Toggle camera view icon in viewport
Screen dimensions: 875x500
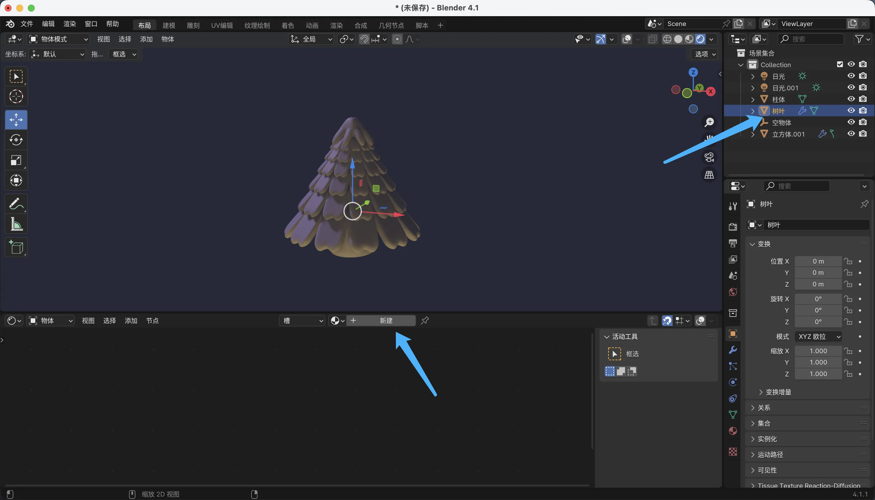pyautogui.click(x=709, y=157)
